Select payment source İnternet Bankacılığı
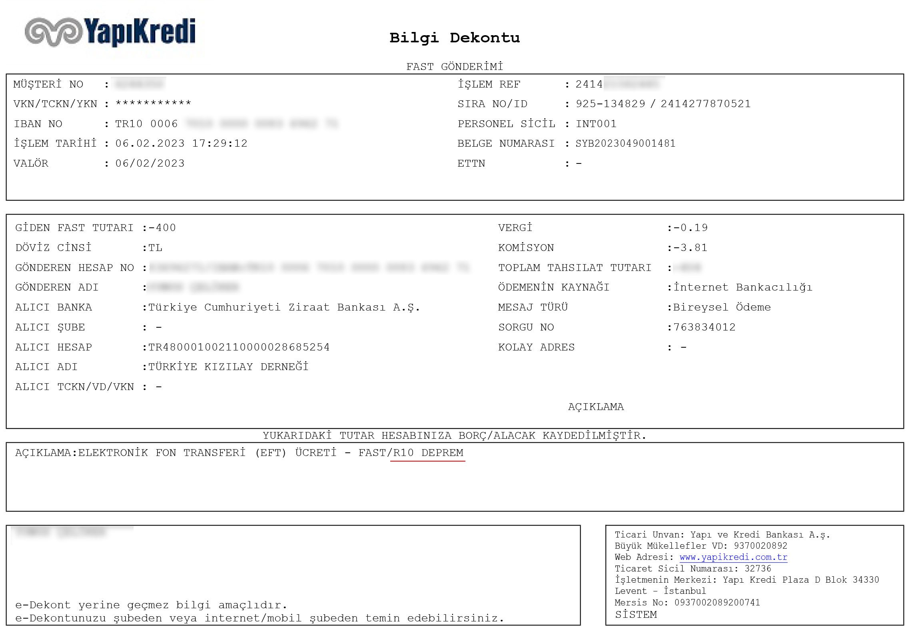Viewport: 910px width, 631px height. click(x=743, y=287)
